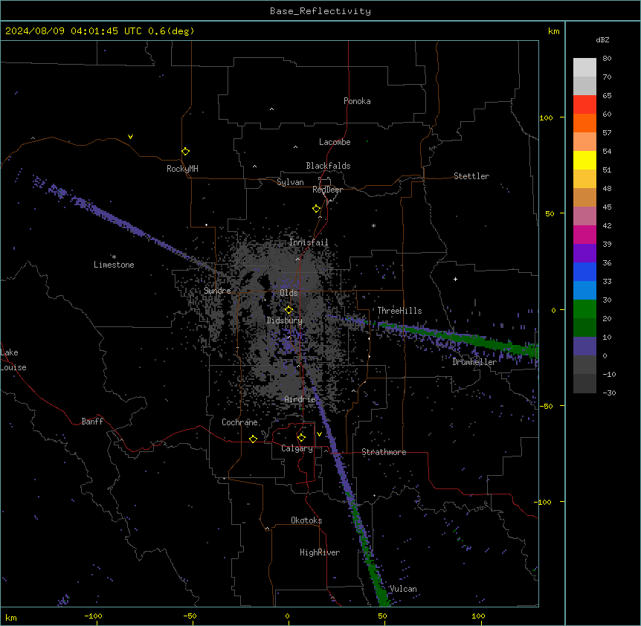Click the Banff label
Screen dimensions: 641x626
pos(92,422)
